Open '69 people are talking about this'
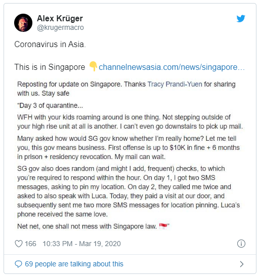Screen dimensions: 259x276 (x=74, y=264)
